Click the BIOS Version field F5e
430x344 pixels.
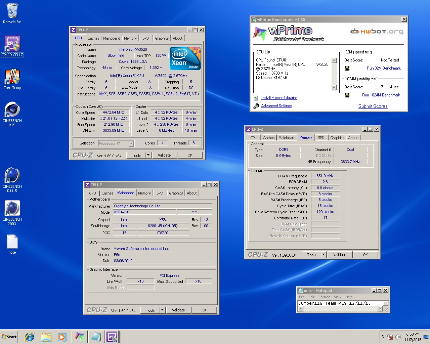click(x=163, y=255)
